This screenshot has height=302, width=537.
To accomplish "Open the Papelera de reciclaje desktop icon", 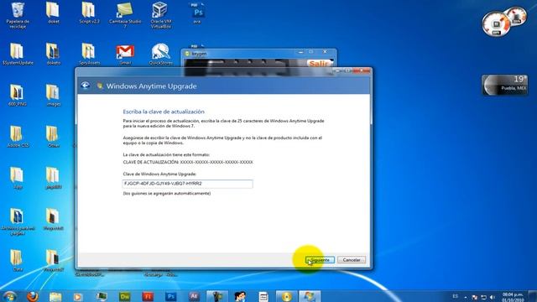I will coord(18,15).
